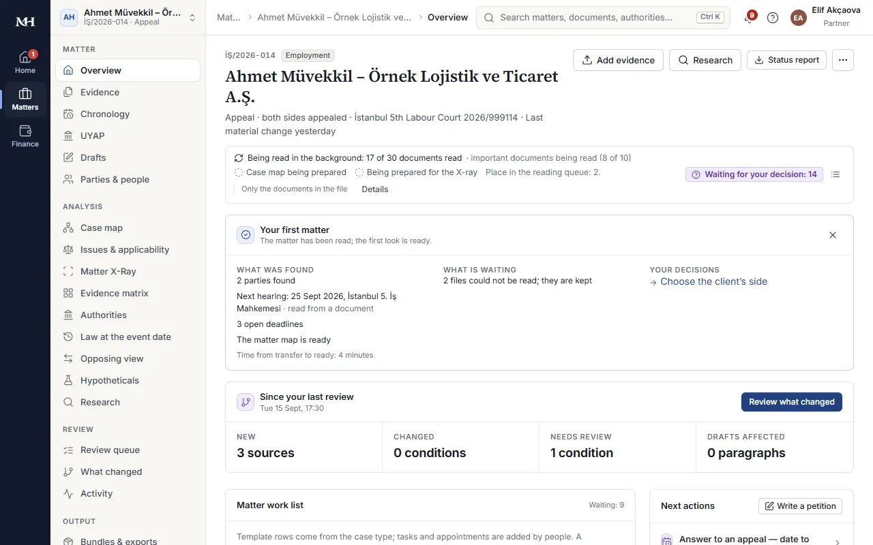Click the Add evidence button
This screenshot has width=873, height=545.
pyautogui.click(x=618, y=60)
